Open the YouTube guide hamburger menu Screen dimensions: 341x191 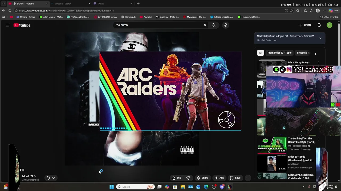coord(7,25)
